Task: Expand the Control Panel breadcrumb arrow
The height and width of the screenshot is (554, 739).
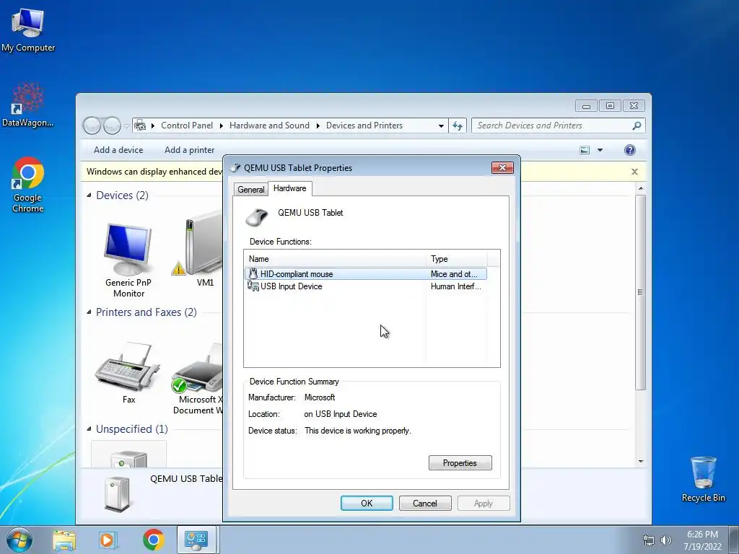Action: tap(221, 126)
